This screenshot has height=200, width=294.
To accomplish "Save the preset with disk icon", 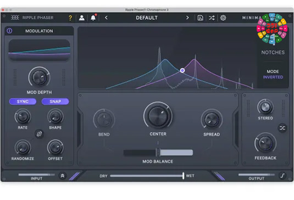I will pyautogui.click(x=200, y=18).
